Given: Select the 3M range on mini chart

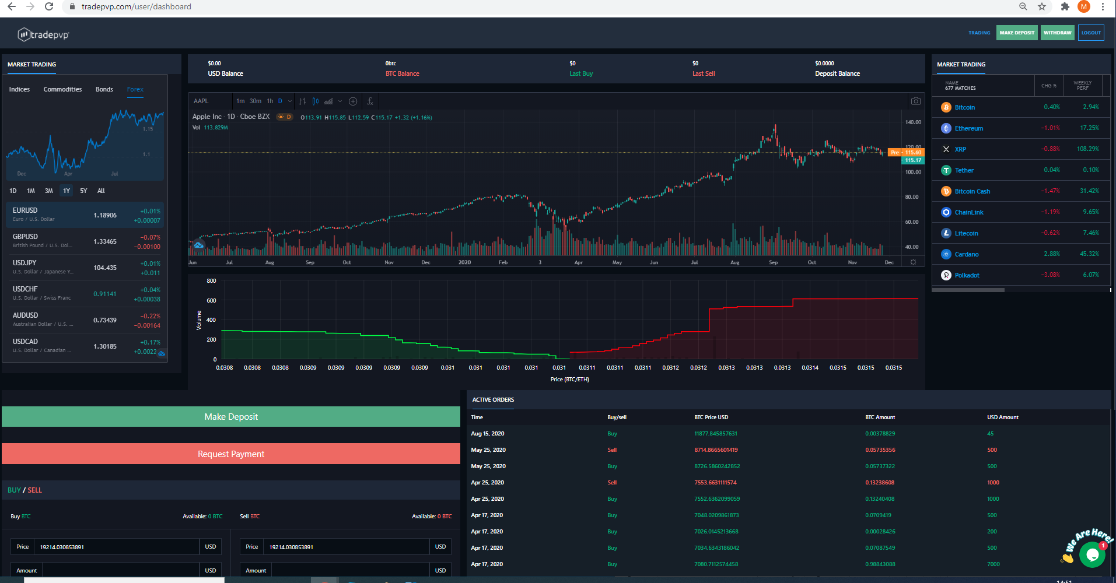Looking at the screenshot, I should (49, 191).
